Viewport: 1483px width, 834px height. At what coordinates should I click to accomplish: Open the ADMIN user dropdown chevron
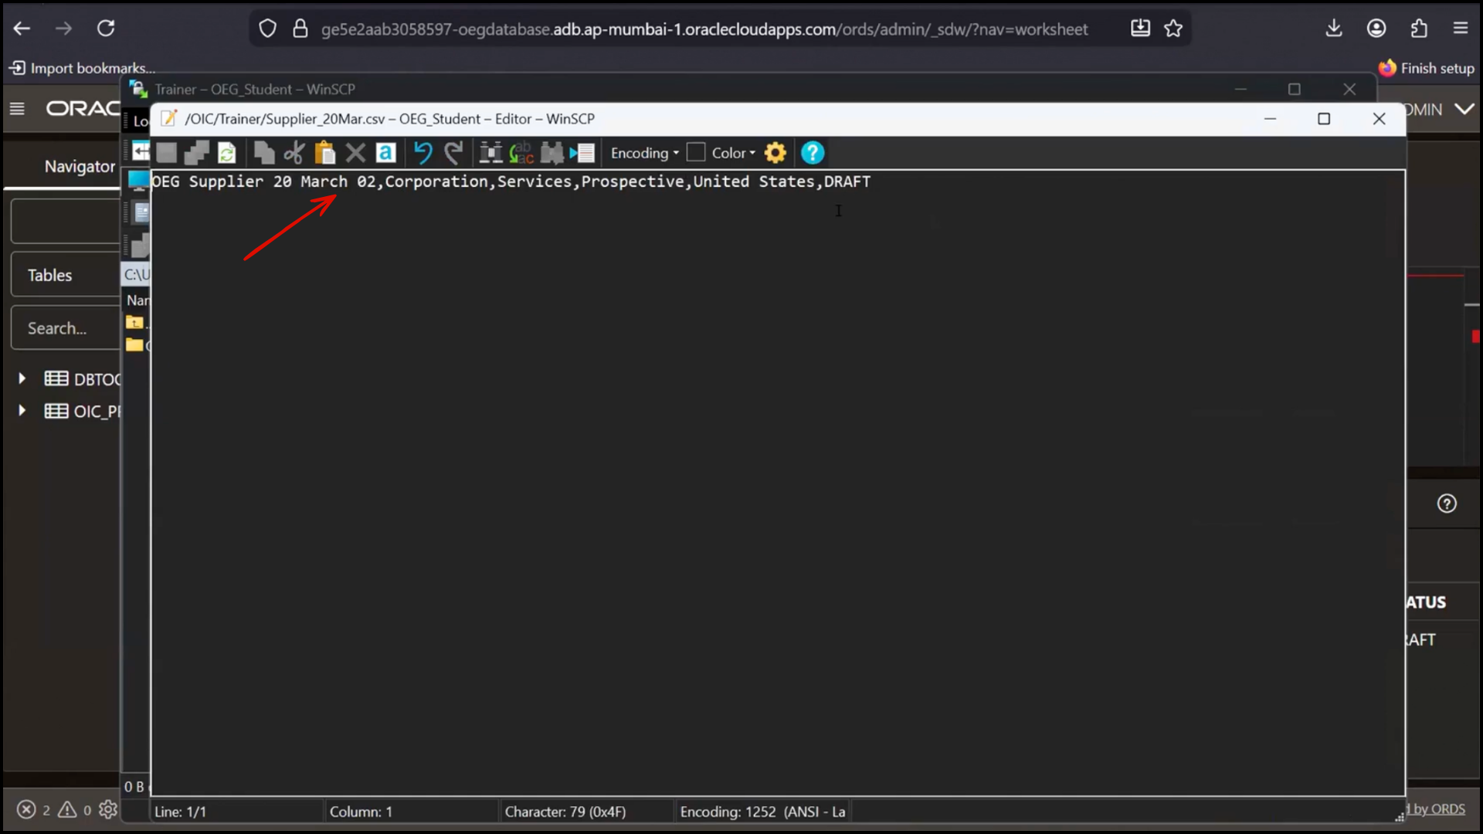tap(1464, 109)
